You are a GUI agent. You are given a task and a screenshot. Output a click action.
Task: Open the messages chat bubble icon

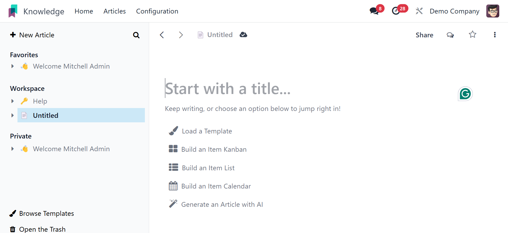(374, 11)
